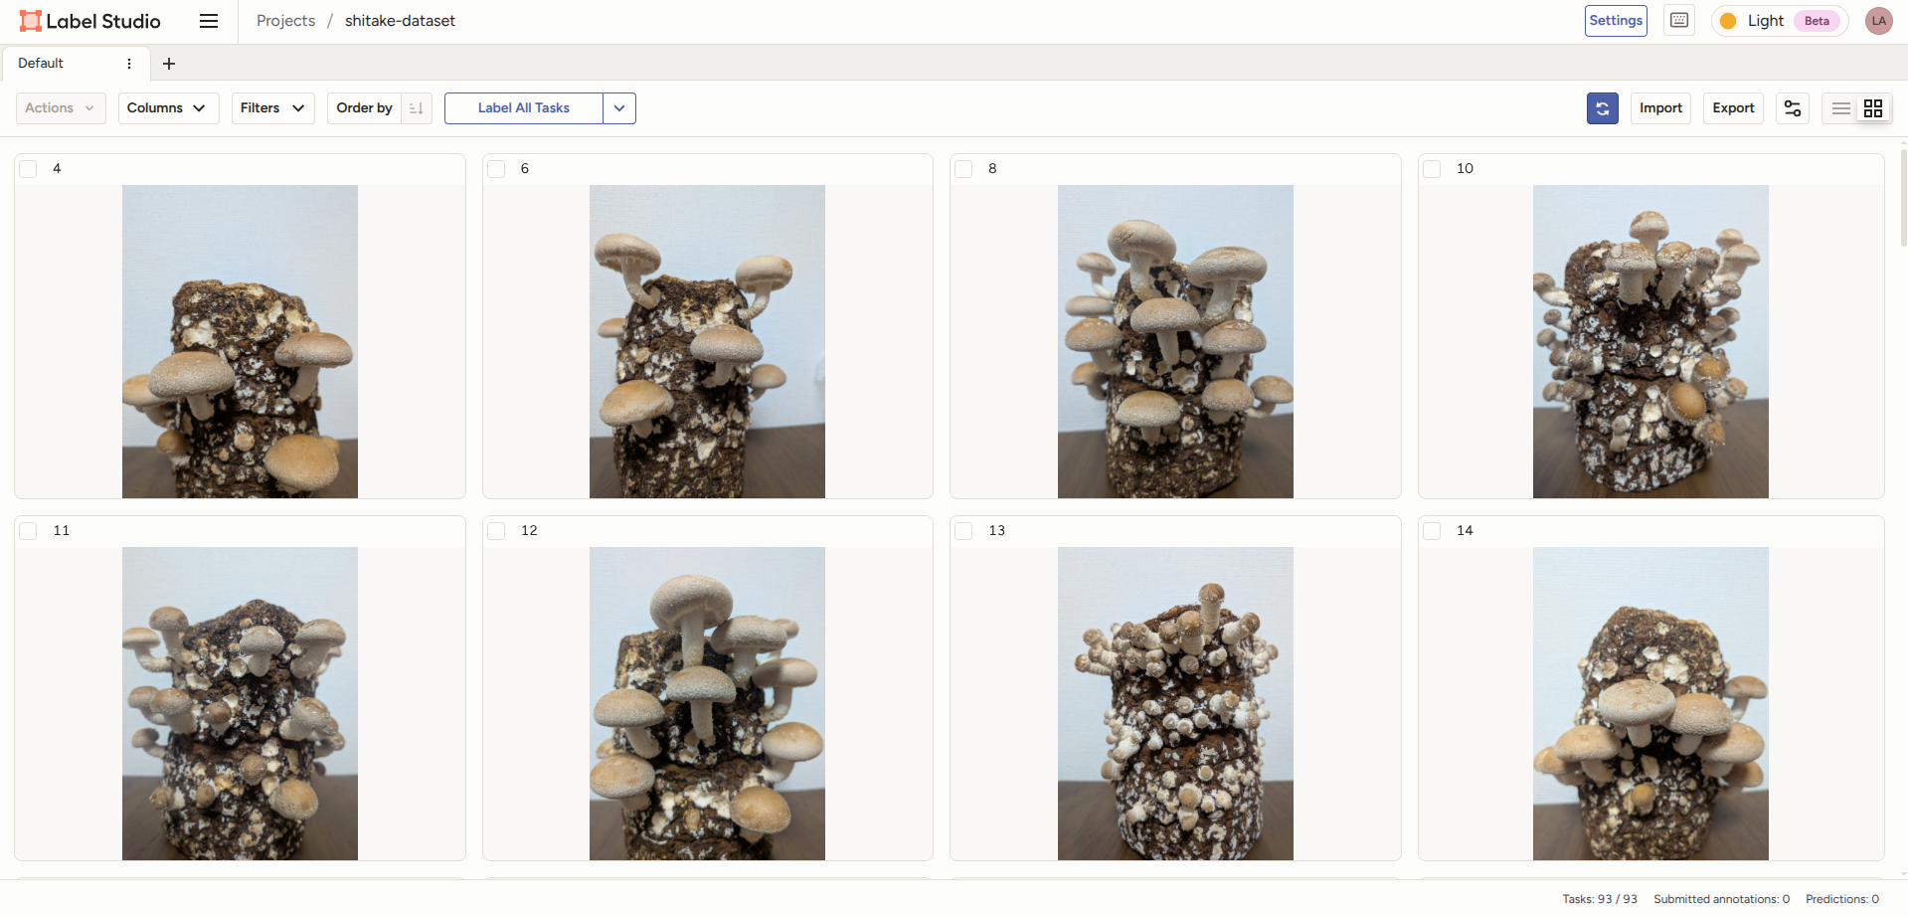Click the Label Studio logo
The image size is (1908, 917).
click(90, 21)
